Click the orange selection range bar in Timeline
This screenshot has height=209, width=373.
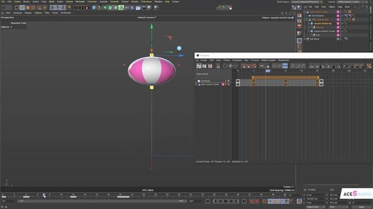coord(286,77)
